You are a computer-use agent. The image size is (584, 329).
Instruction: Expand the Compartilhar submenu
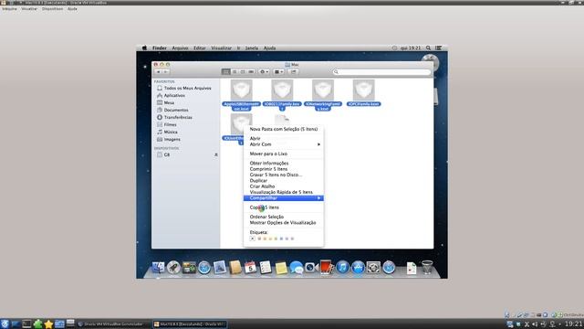284,198
